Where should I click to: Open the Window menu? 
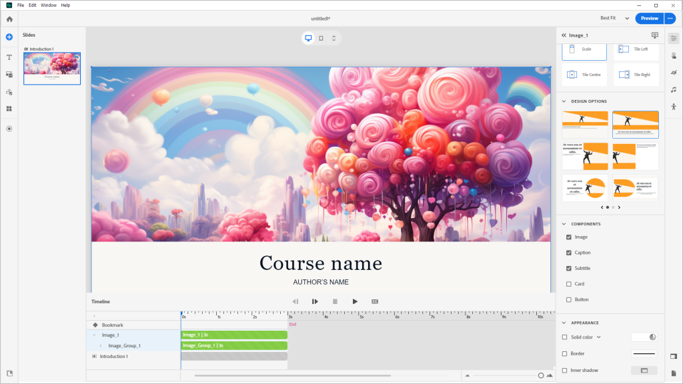[x=49, y=5]
